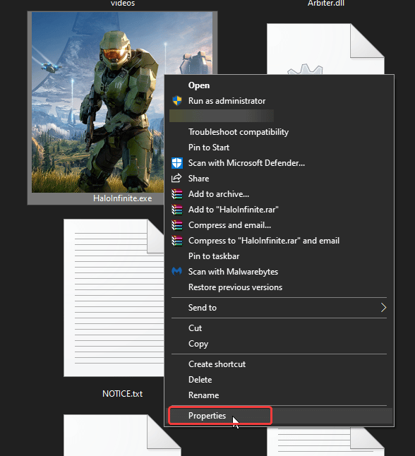Click the WinRAR icon beside Compress and email

(177, 225)
